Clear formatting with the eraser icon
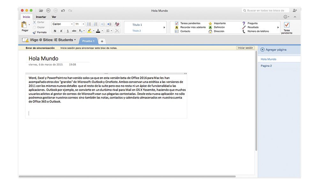 point(117,24)
